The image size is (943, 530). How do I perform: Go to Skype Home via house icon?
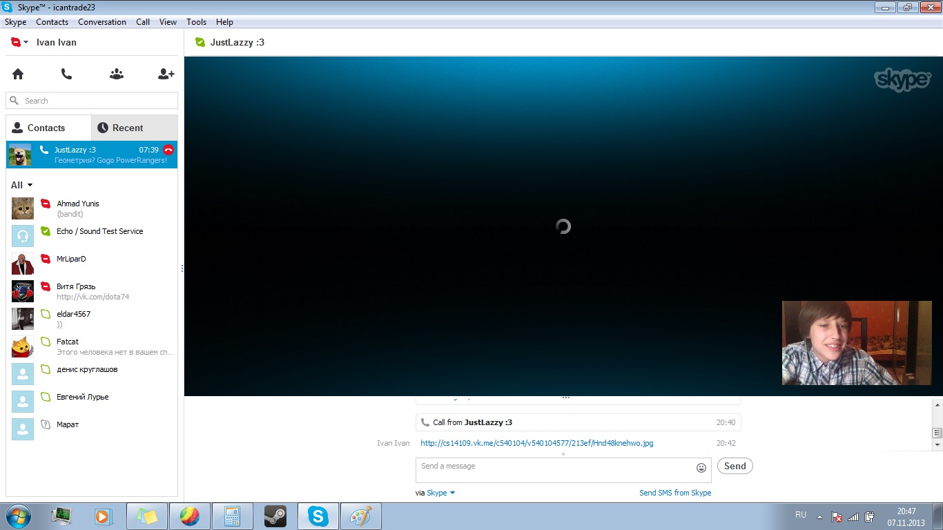18,74
